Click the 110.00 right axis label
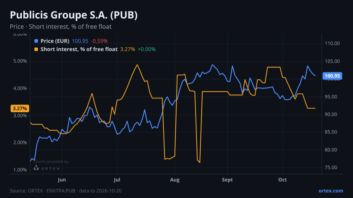353x198 pixels. pos(332,43)
